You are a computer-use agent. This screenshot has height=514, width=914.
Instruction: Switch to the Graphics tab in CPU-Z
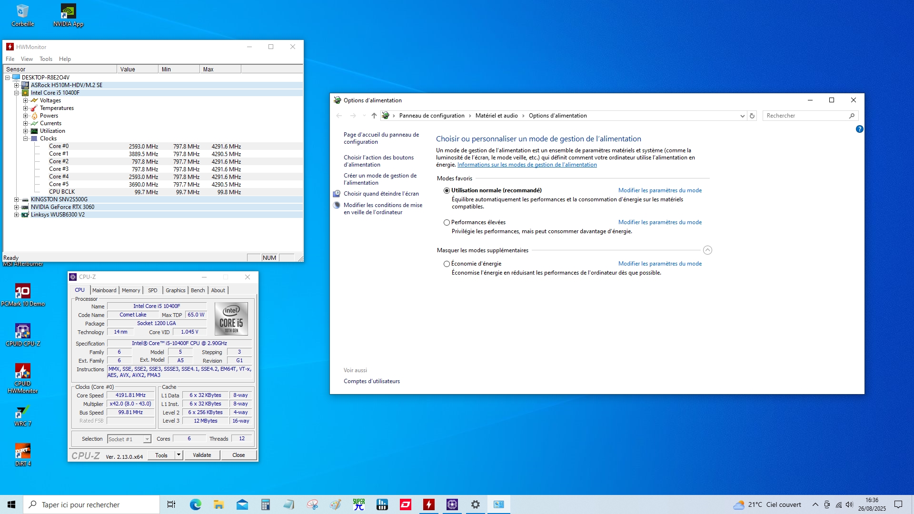click(x=175, y=290)
